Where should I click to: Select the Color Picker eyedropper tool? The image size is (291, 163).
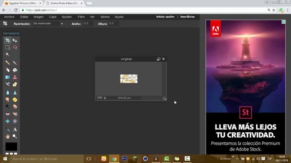coord(8,129)
